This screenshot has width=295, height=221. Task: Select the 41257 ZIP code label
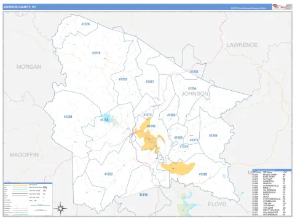tap(150, 82)
